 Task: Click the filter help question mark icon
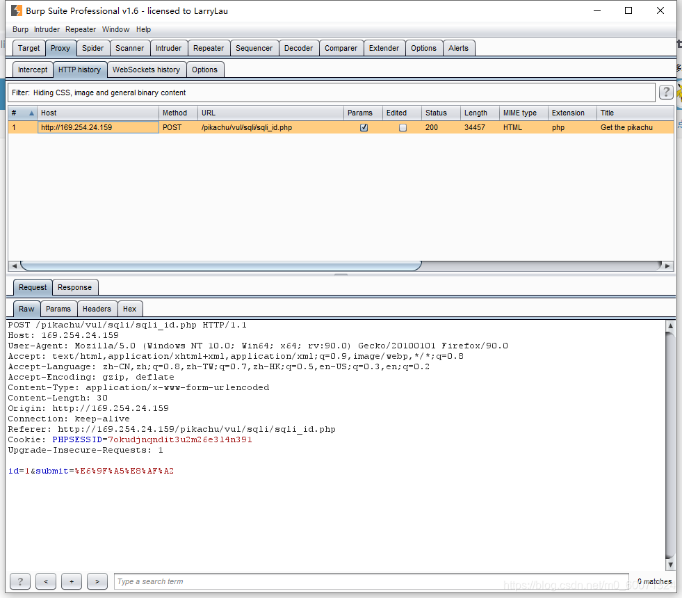click(x=666, y=92)
